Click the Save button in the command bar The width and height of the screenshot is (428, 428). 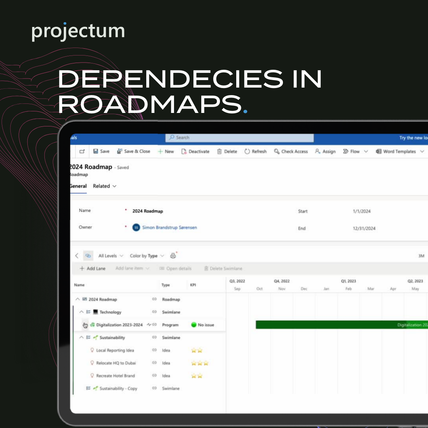tap(101, 151)
